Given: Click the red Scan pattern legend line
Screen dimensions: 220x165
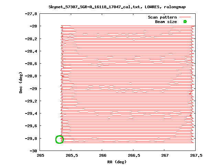Looking at the screenshot, I should coord(185,17).
